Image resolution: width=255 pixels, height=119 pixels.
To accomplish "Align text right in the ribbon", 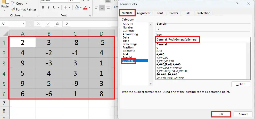I will pos(108,7).
